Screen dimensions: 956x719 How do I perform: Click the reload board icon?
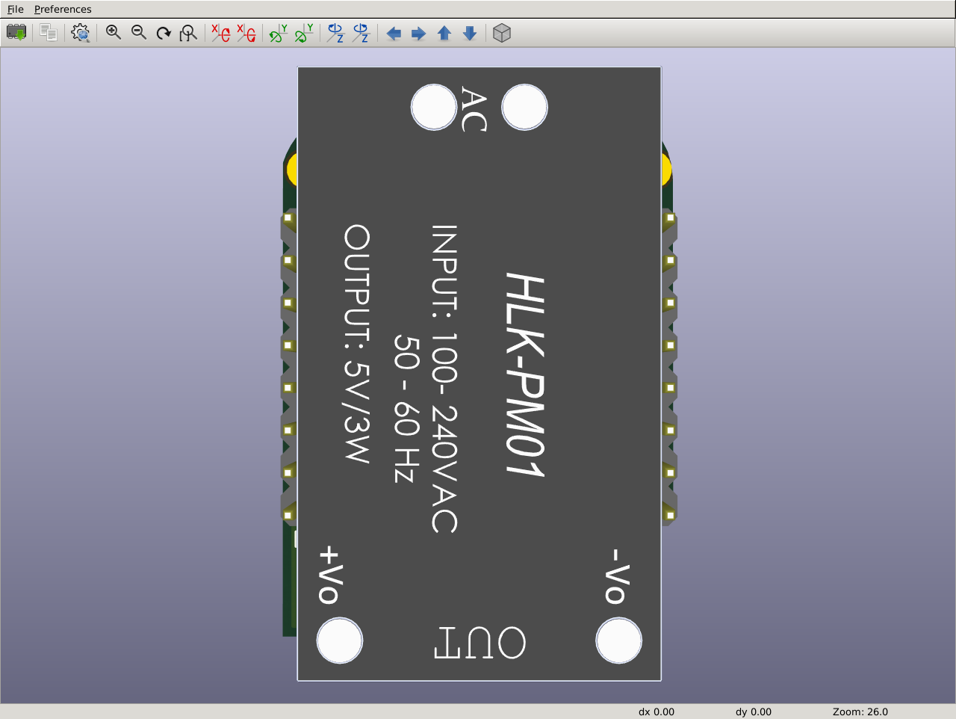16,33
